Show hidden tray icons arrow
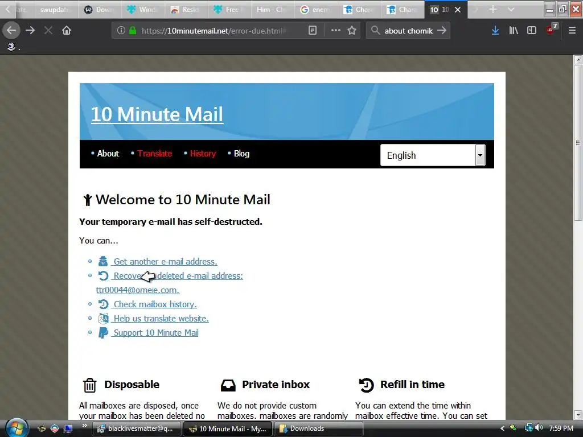The height and width of the screenshot is (437, 583). [502, 428]
